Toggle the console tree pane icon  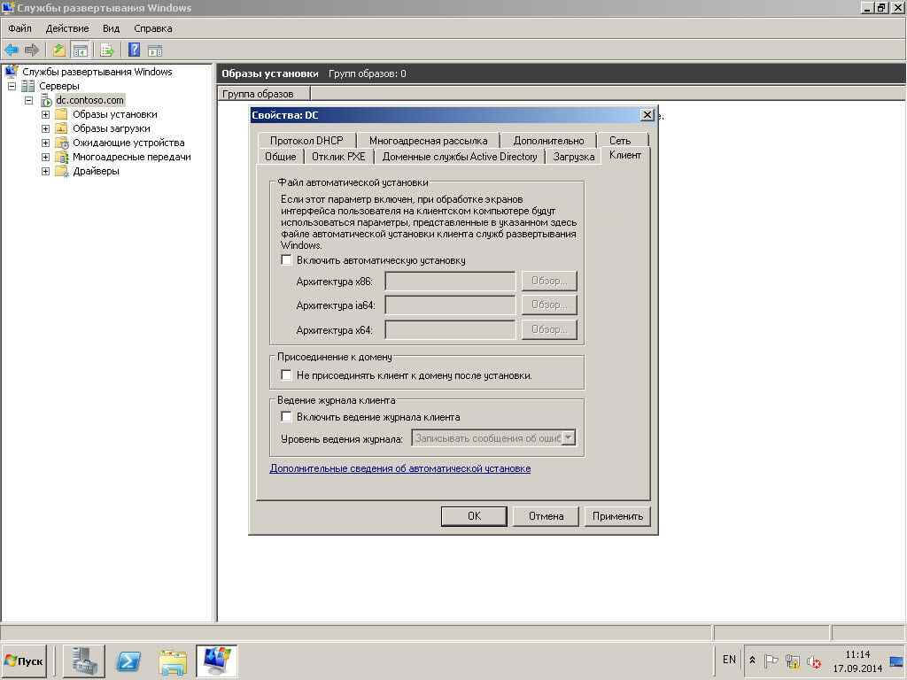click(x=80, y=50)
